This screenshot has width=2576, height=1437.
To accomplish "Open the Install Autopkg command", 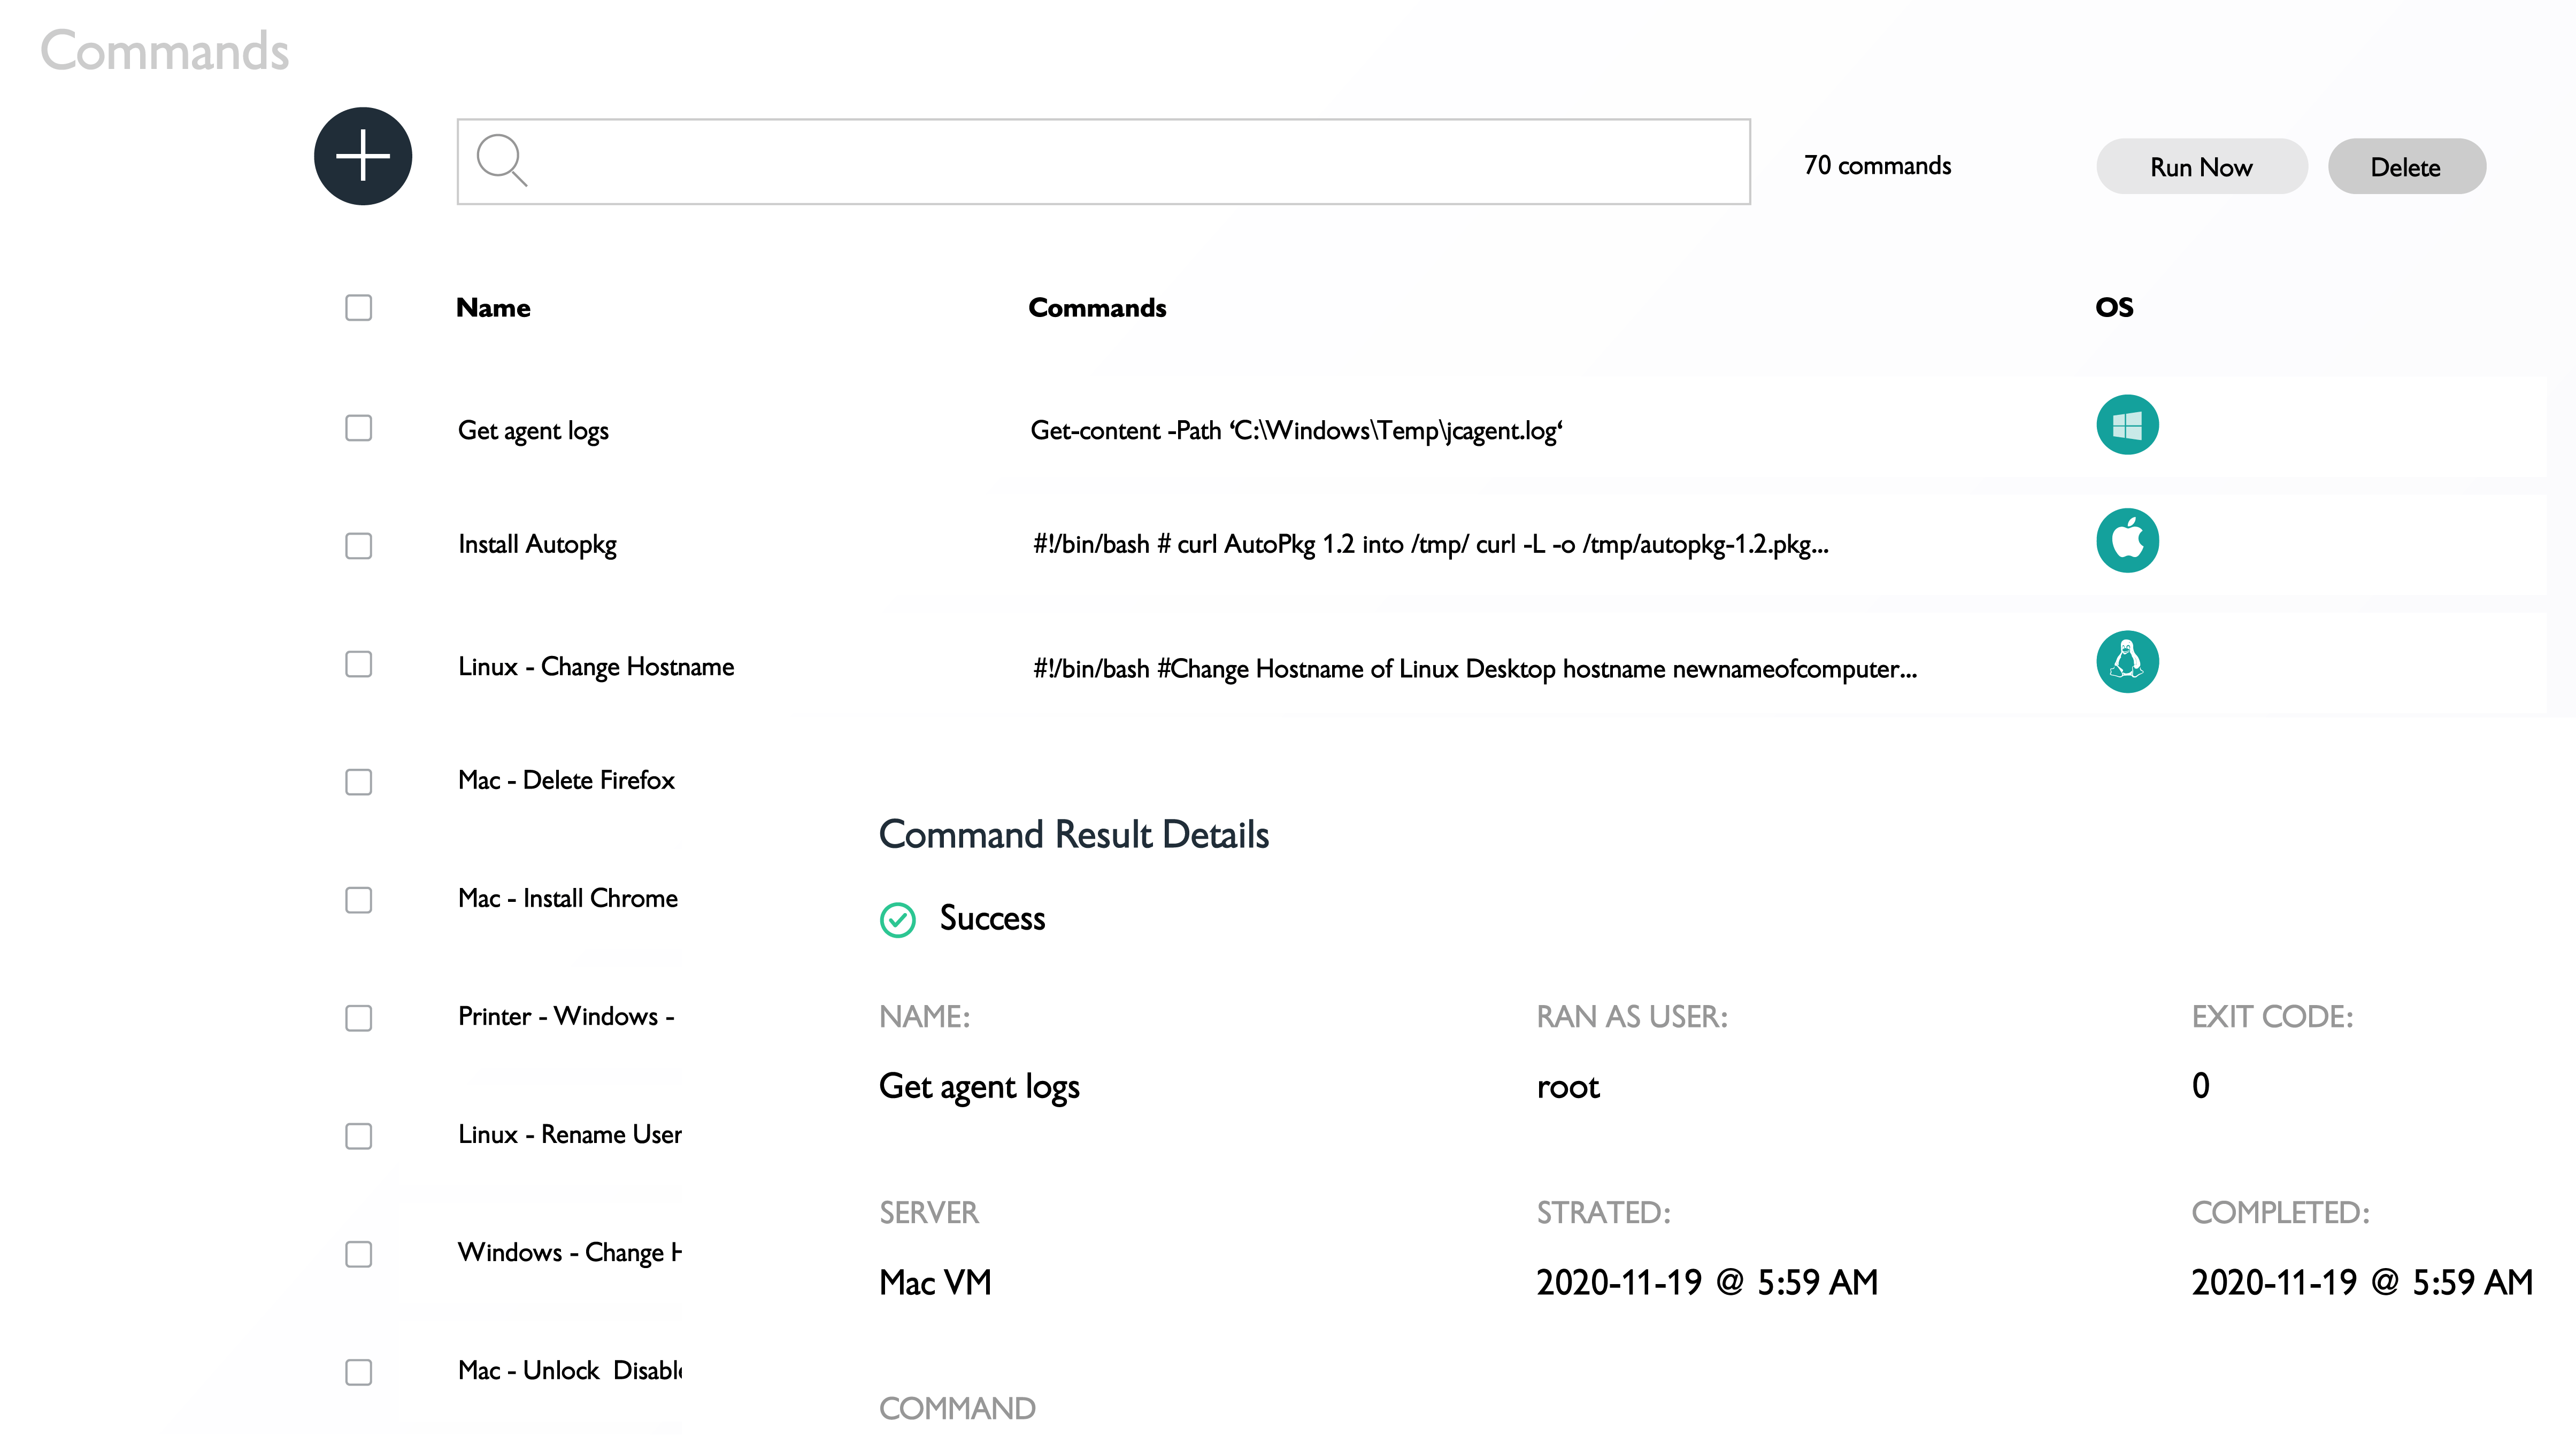I will coord(537,545).
